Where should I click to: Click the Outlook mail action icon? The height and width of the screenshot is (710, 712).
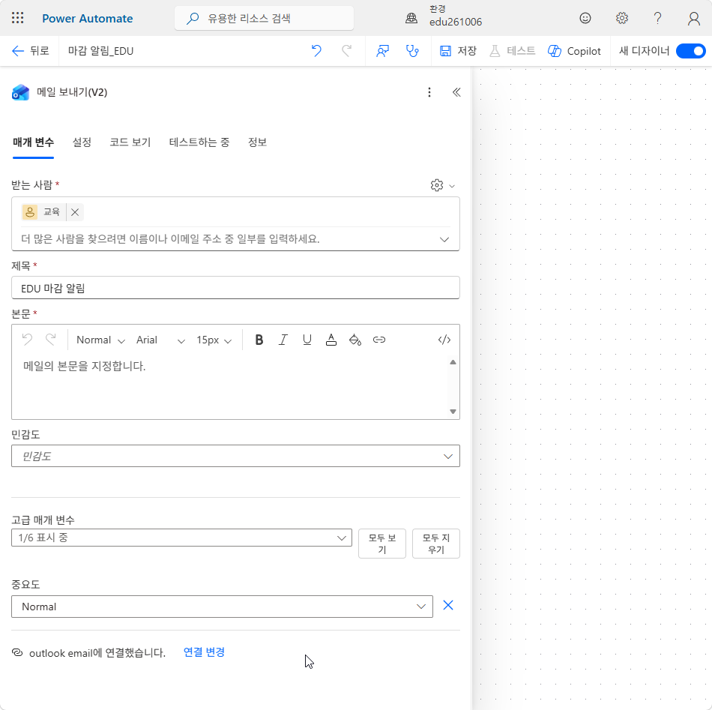coord(20,92)
